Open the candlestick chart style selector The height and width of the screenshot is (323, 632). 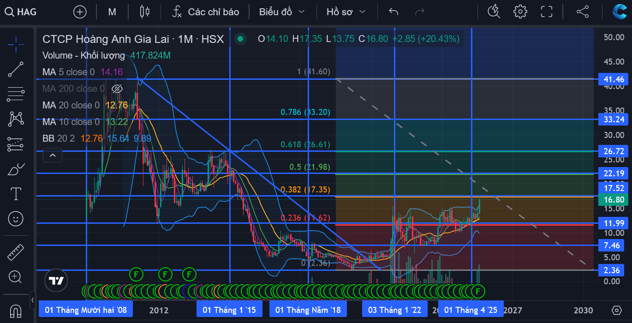coord(145,12)
